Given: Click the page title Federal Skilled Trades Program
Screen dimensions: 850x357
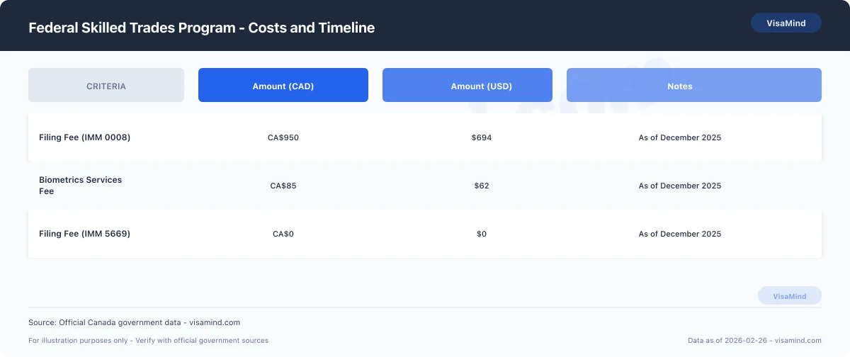Looking at the screenshot, I should (x=201, y=28).
